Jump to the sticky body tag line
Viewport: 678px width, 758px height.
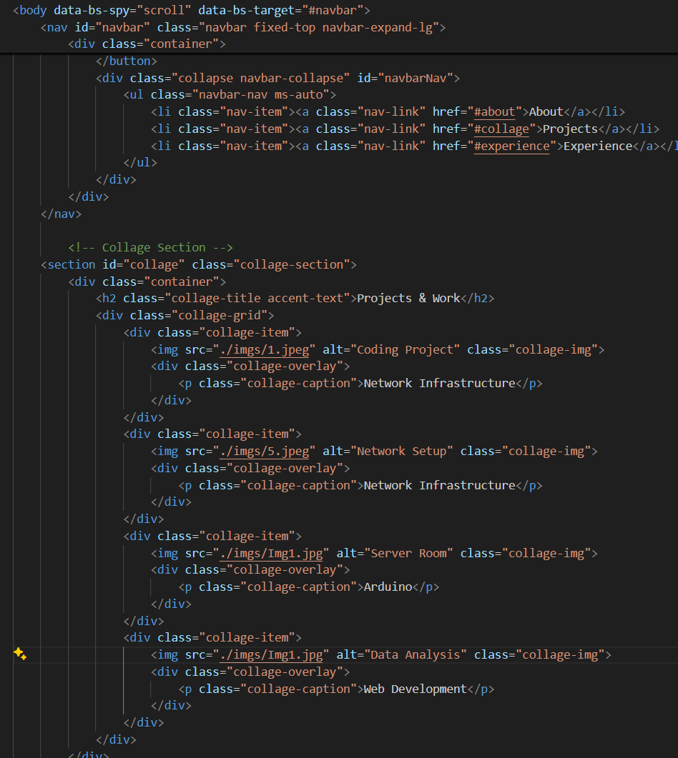pos(191,10)
